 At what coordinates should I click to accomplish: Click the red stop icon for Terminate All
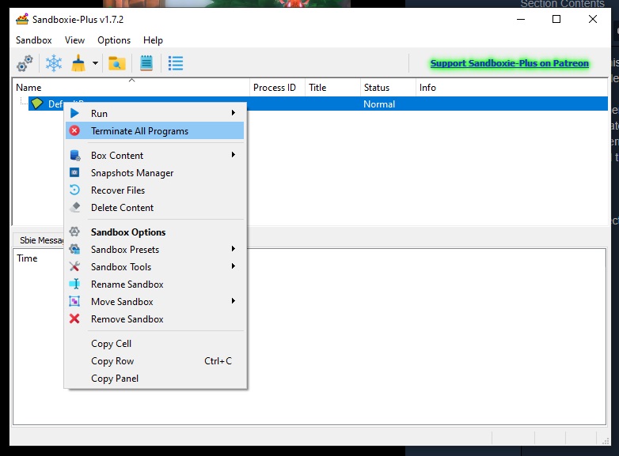point(74,131)
